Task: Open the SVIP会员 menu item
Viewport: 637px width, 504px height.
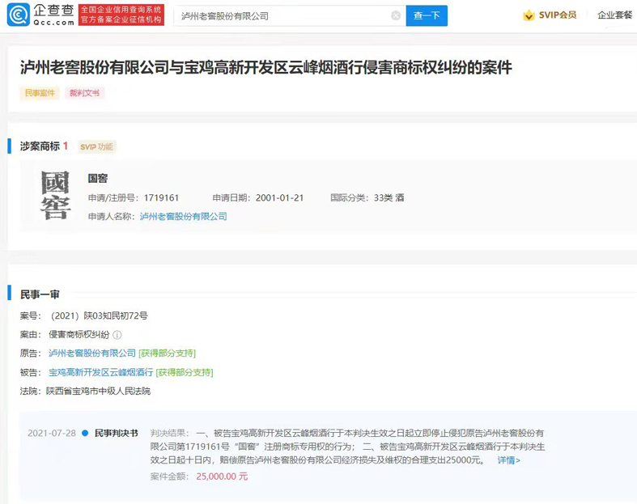Action: pos(558,15)
